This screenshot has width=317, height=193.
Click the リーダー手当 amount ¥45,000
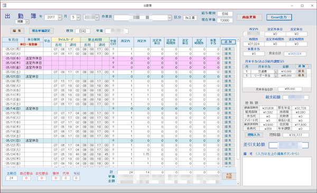(x=287, y=75)
